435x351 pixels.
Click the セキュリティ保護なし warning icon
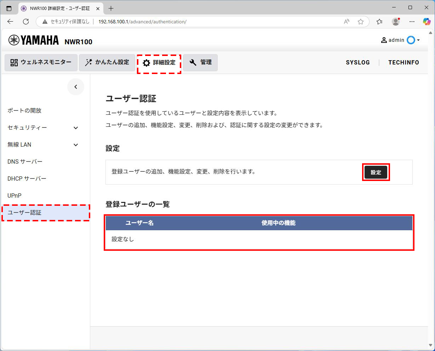pyautogui.click(x=45, y=22)
